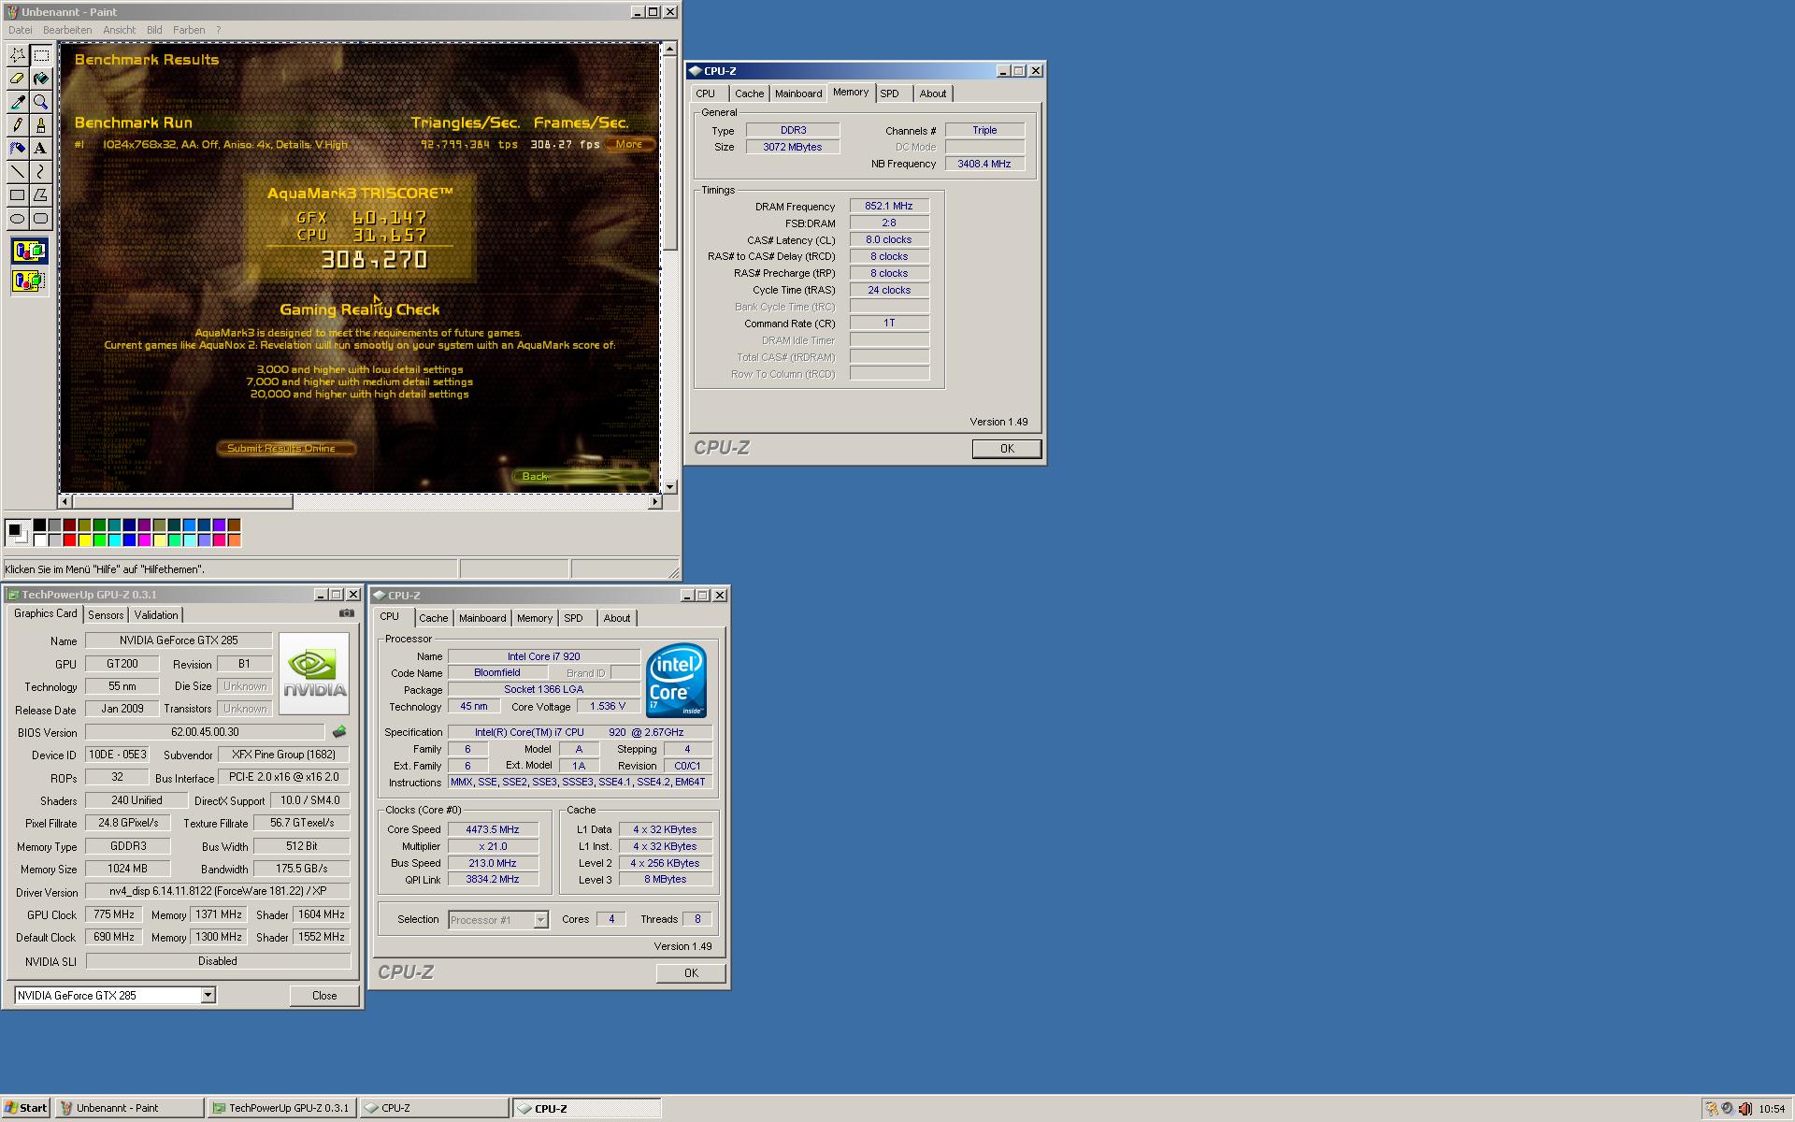This screenshot has width=1795, height=1122.
Task: Click the volume speaker tray icon
Action: 1745,1109
